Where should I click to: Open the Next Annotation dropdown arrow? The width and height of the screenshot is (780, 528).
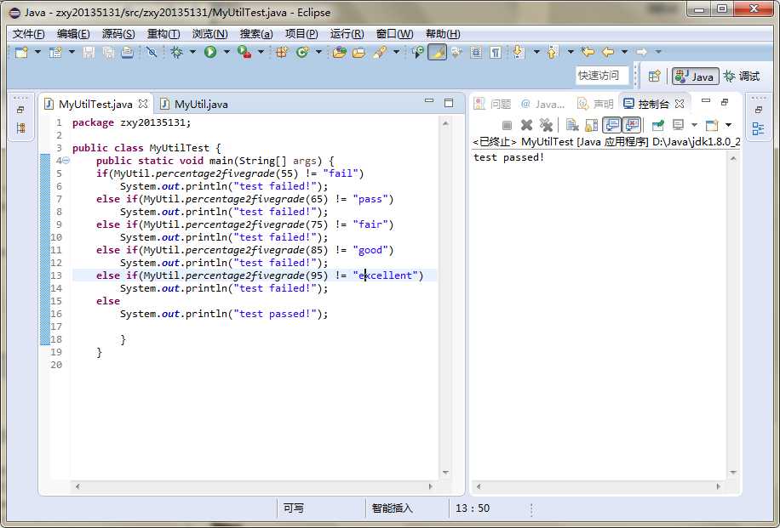coord(536,52)
